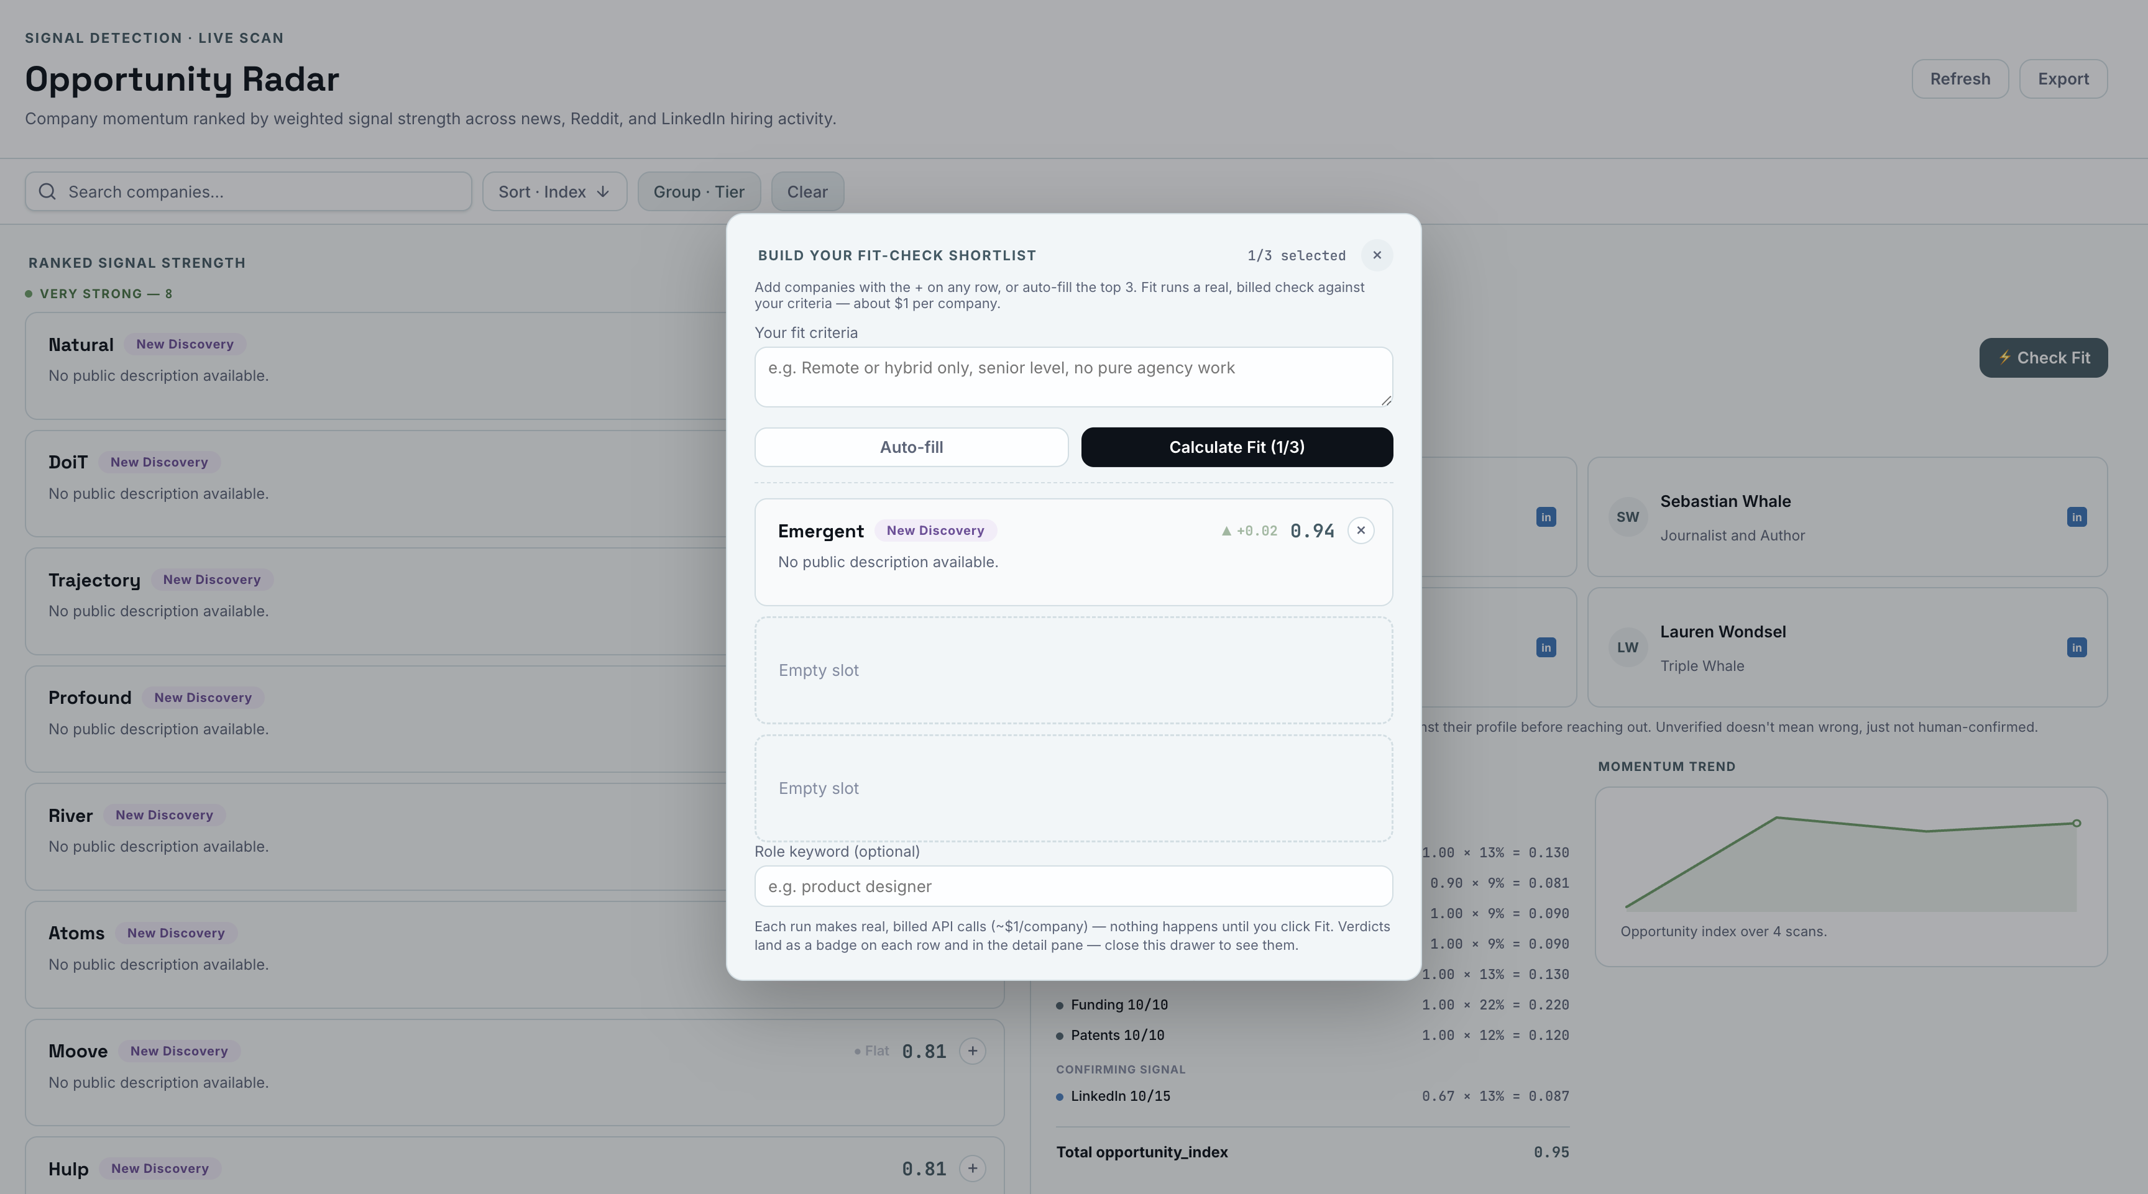2148x1194 pixels.
Task: Click the Ranked Signal Strength label
Action: [x=137, y=263]
